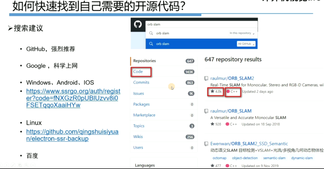The image size is (324, 169).
Task: Click the 'Updated on 18 Sep 2018' text
Action: [261, 124]
